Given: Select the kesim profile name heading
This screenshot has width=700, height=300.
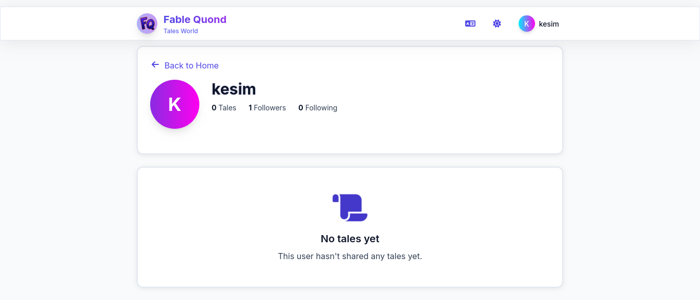Looking at the screenshot, I should click(234, 89).
